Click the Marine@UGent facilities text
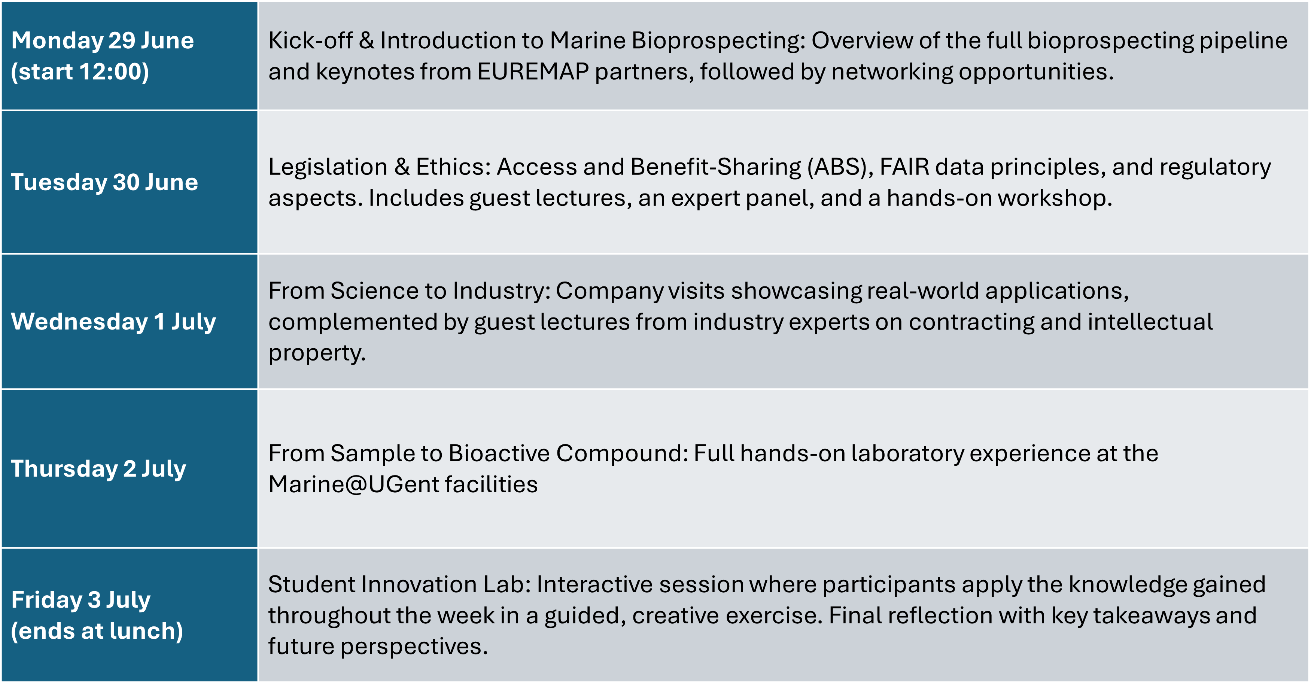This screenshot has height=684, width=1311. click(x=402, y=484)
